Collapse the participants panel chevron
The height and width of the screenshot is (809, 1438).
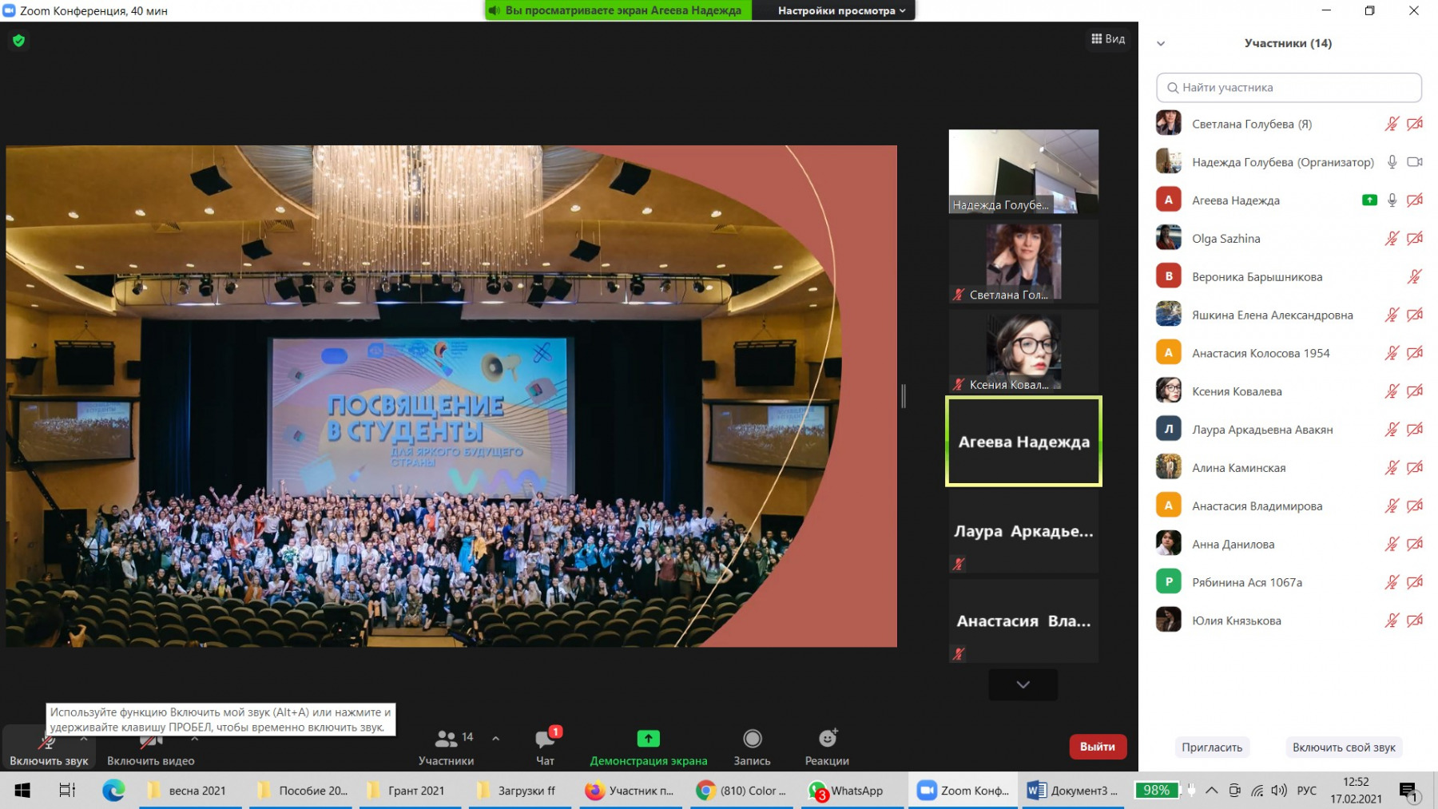coord(1161,44)
